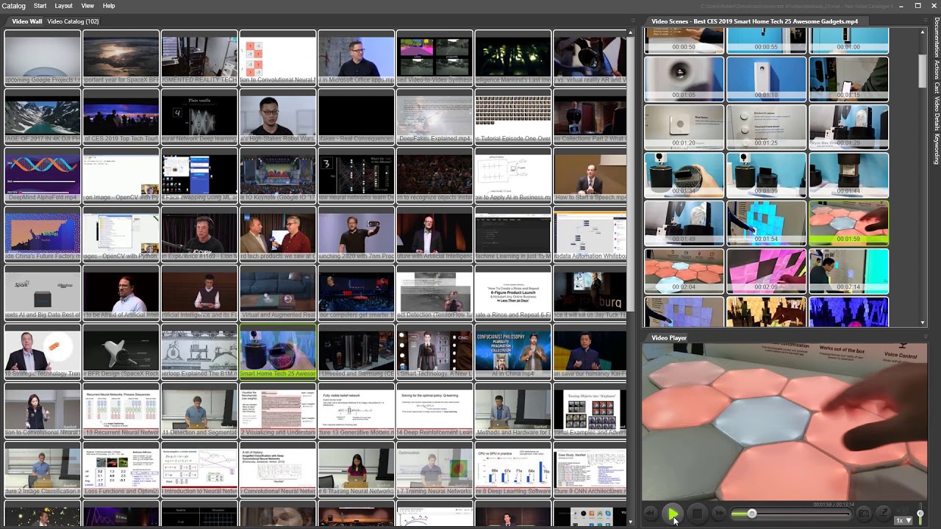Screen dimensions: 941x529
Task: Open the 1x playback speed dropdown
Action: pos(904,520)
